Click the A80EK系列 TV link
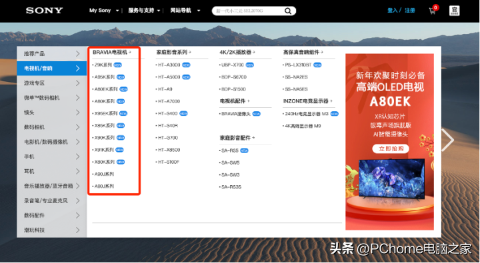The height and width of the screenshot is (263, 480). 106,89
